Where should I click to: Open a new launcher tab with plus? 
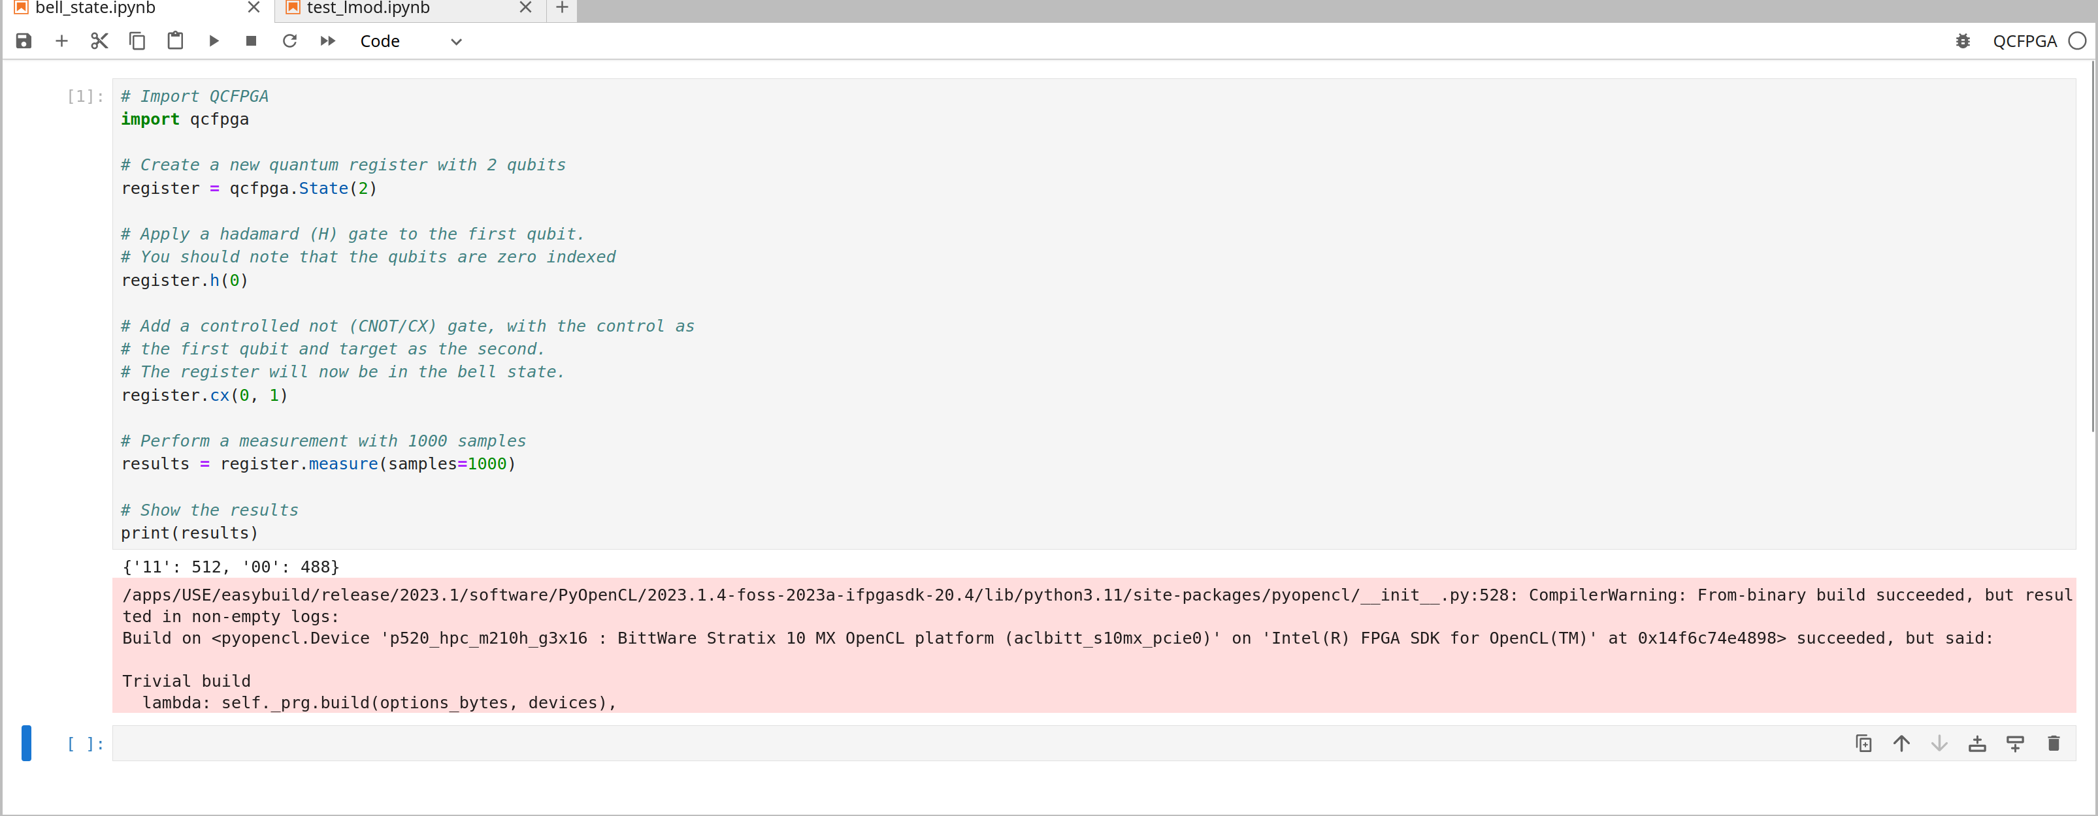click(562, 8)
